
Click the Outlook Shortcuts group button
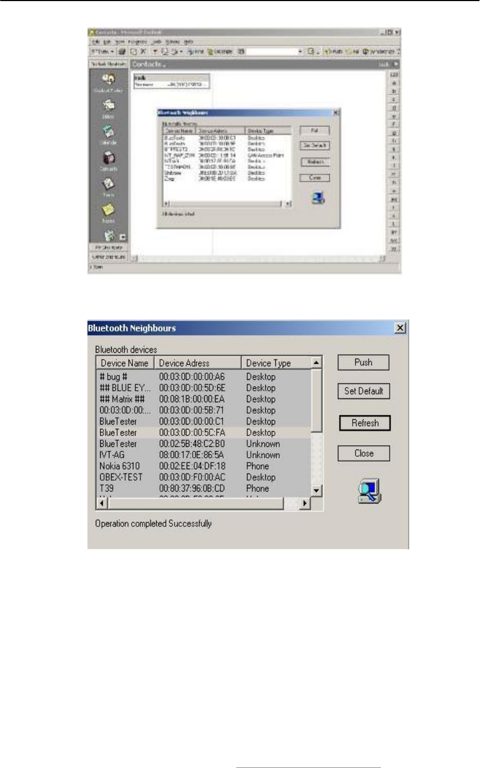108,64
